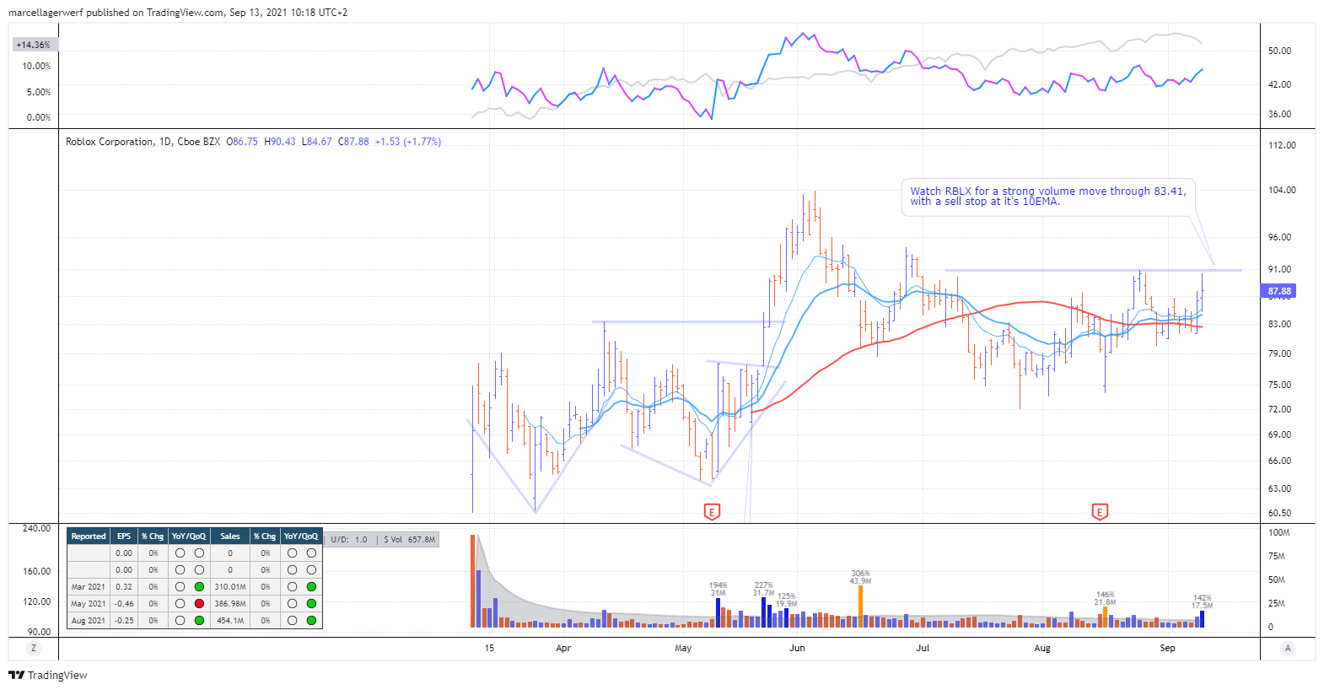This screenshot has width=1324, height=690.
Task: Click the 227% 31.7M volume label
Action: 763,589
